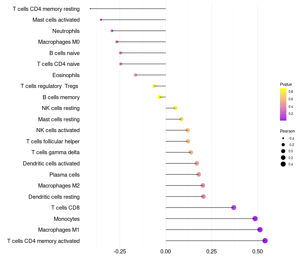299x262 pixels.
Task: Select the Dendritic cells resting label
Action: click(x=54, y=196)
